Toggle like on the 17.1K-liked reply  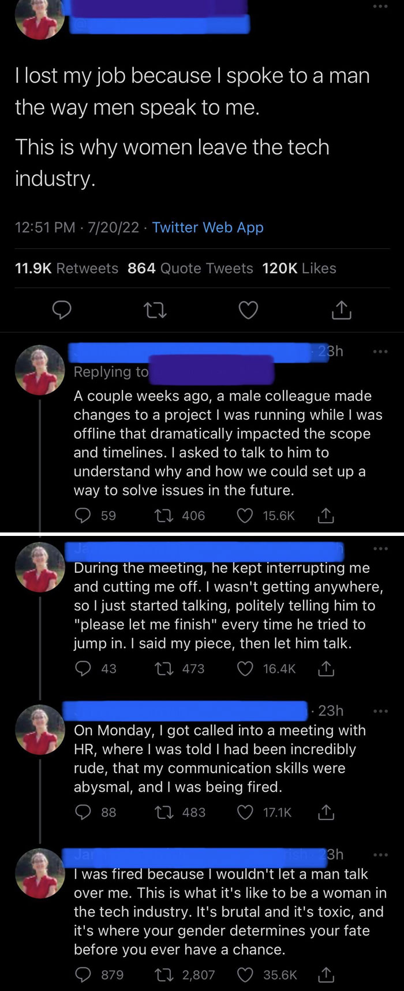click(x=245, y=812)
